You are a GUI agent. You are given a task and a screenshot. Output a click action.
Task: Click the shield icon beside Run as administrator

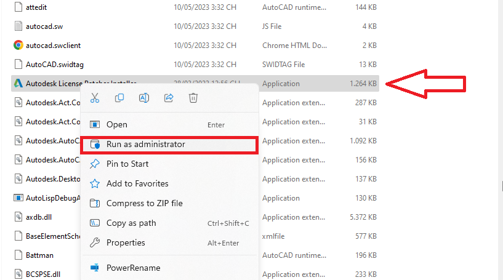(95, 145)
